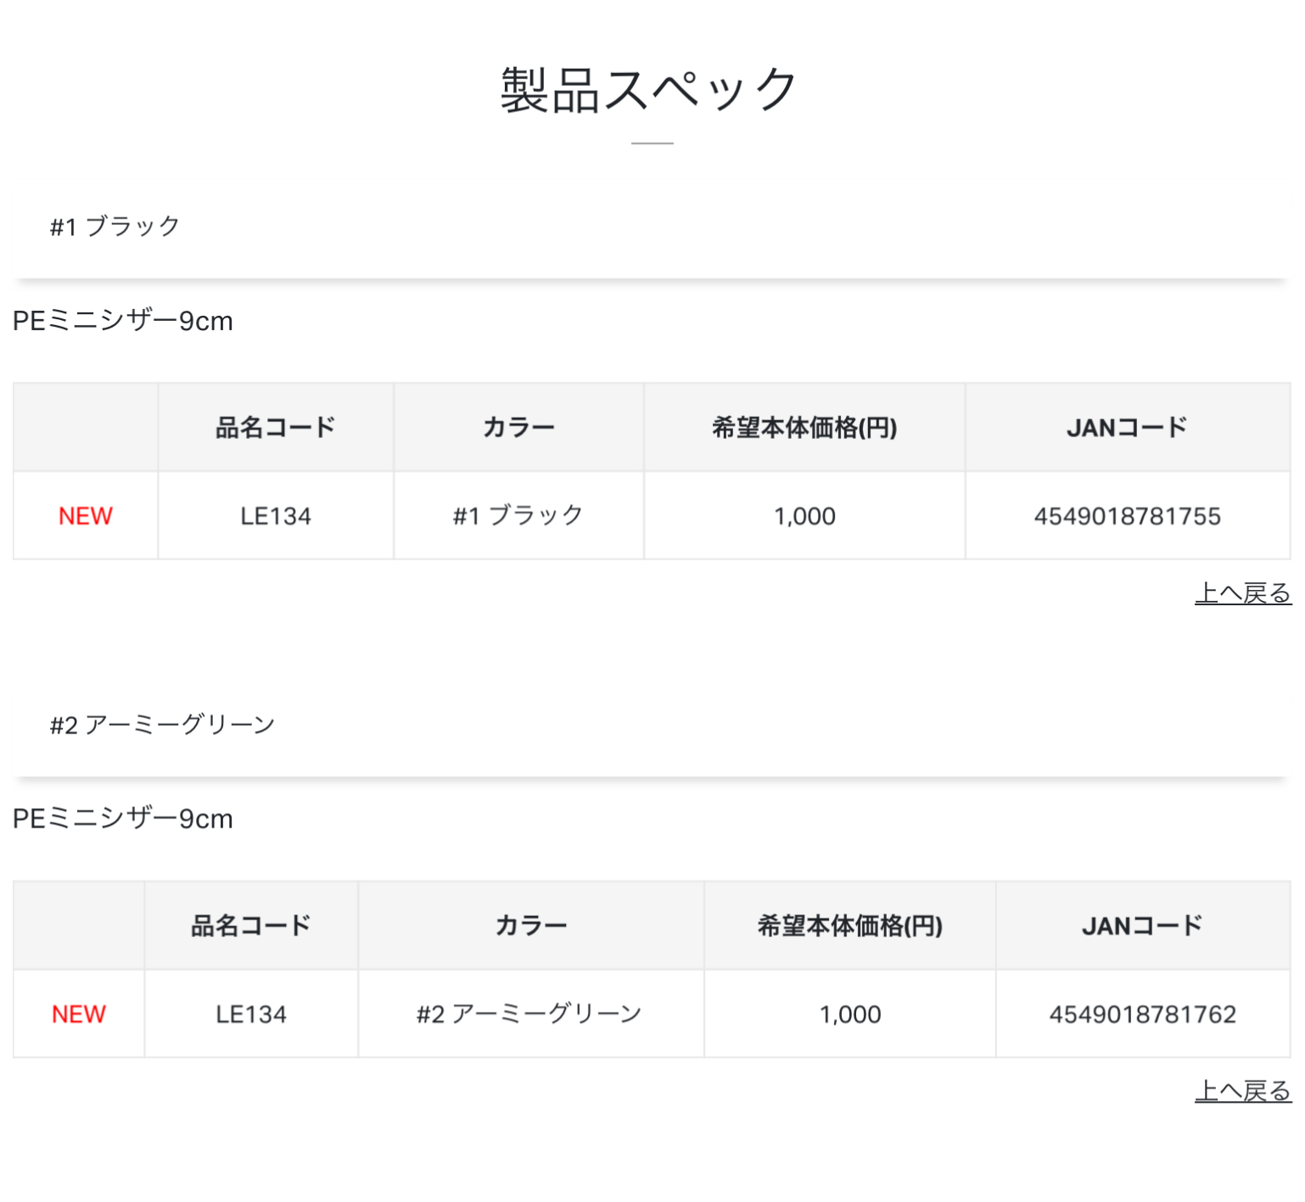Click the PEミニシザー9cm title under #1 ブラック
Viewport: 1305px width, 1202px height.
pyautogui.click(x=123, y=321)
